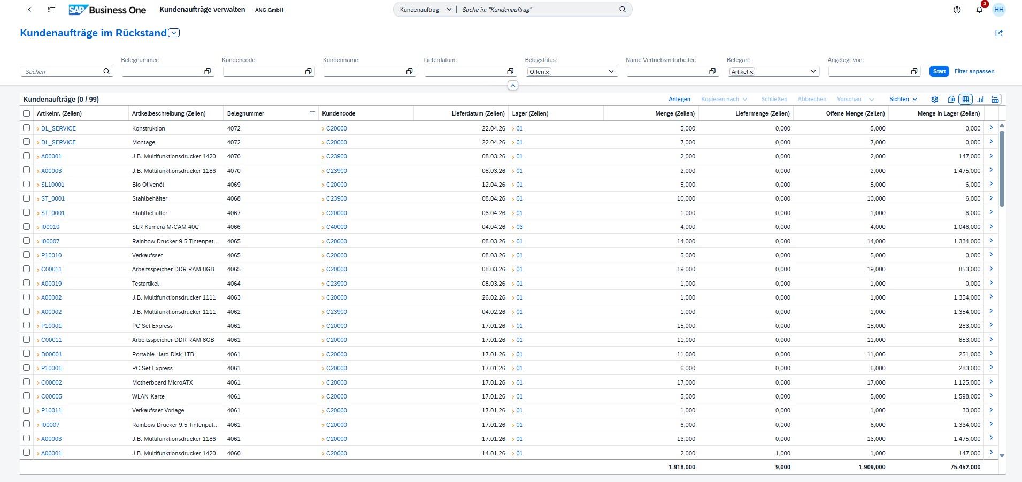This screenshot has width=1022, height=482.
Task: Open value help for Name Vertriebsmitarbeiter
Action: click(712, 72)
